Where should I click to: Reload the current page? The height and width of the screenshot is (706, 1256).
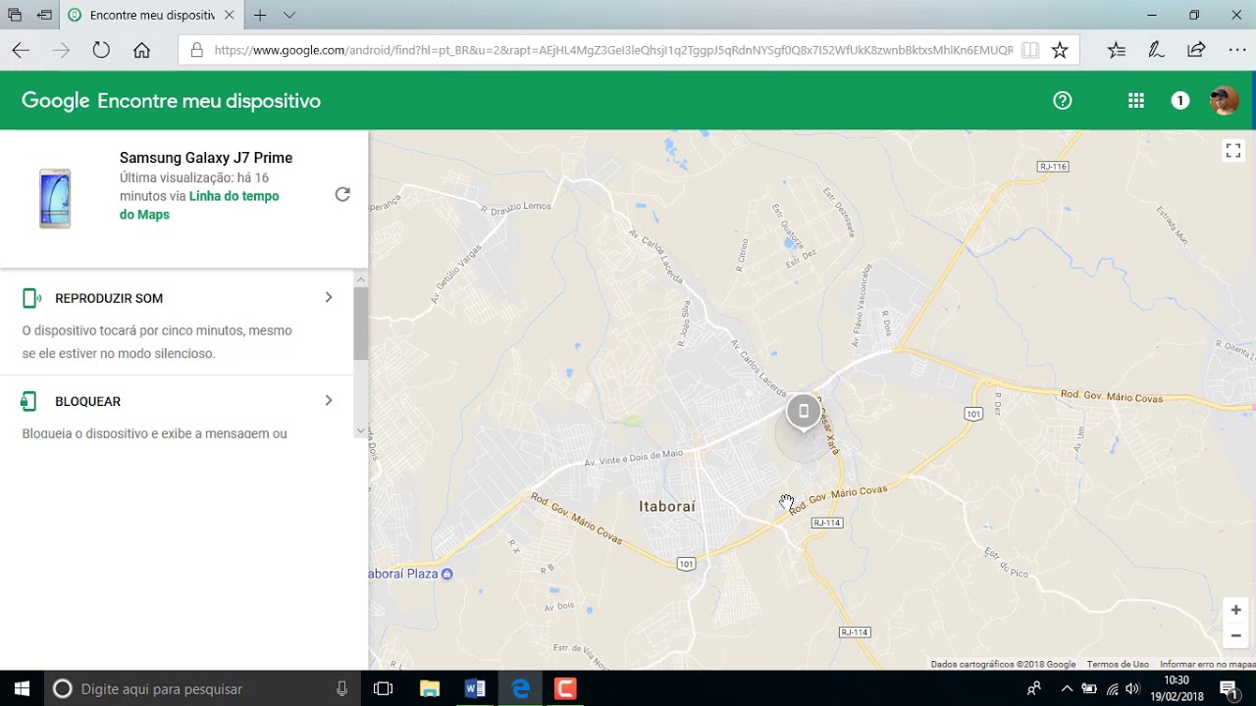point(101,50)
